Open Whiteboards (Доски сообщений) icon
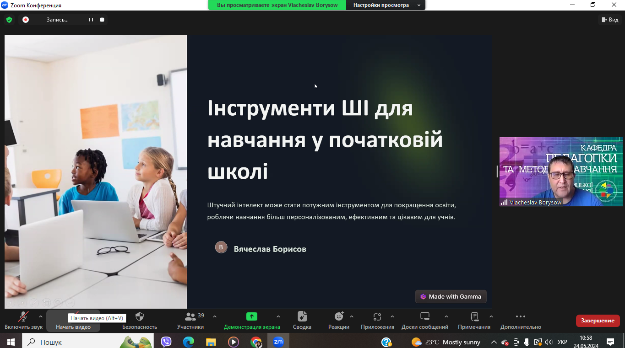625x348 pixels. (x=424, y=316)
